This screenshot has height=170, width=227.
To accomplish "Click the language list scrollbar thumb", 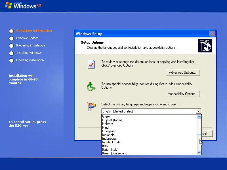I will point(199,135).
